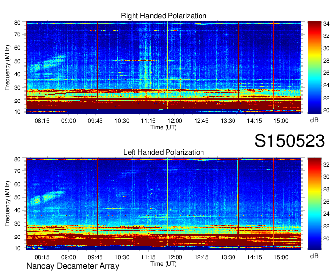The width and height of the screenshot is (335, 272).
Task: Click "13:30" time tick on Right Handed plot
Action: tap(228, 121)
